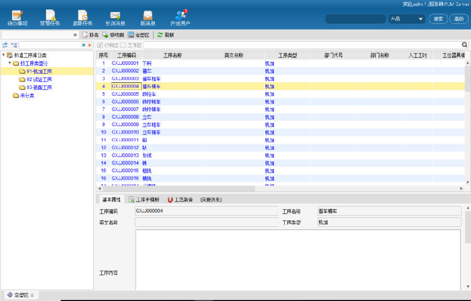
Task: Collapse 标准工序库分类 root tree node
Action: (x=4, y=55)
